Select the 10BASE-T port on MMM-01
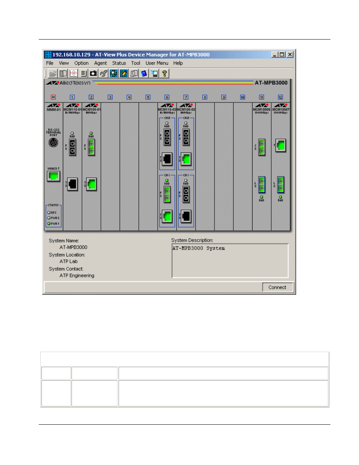The image size is (359, 465). (x=53, y=176)
